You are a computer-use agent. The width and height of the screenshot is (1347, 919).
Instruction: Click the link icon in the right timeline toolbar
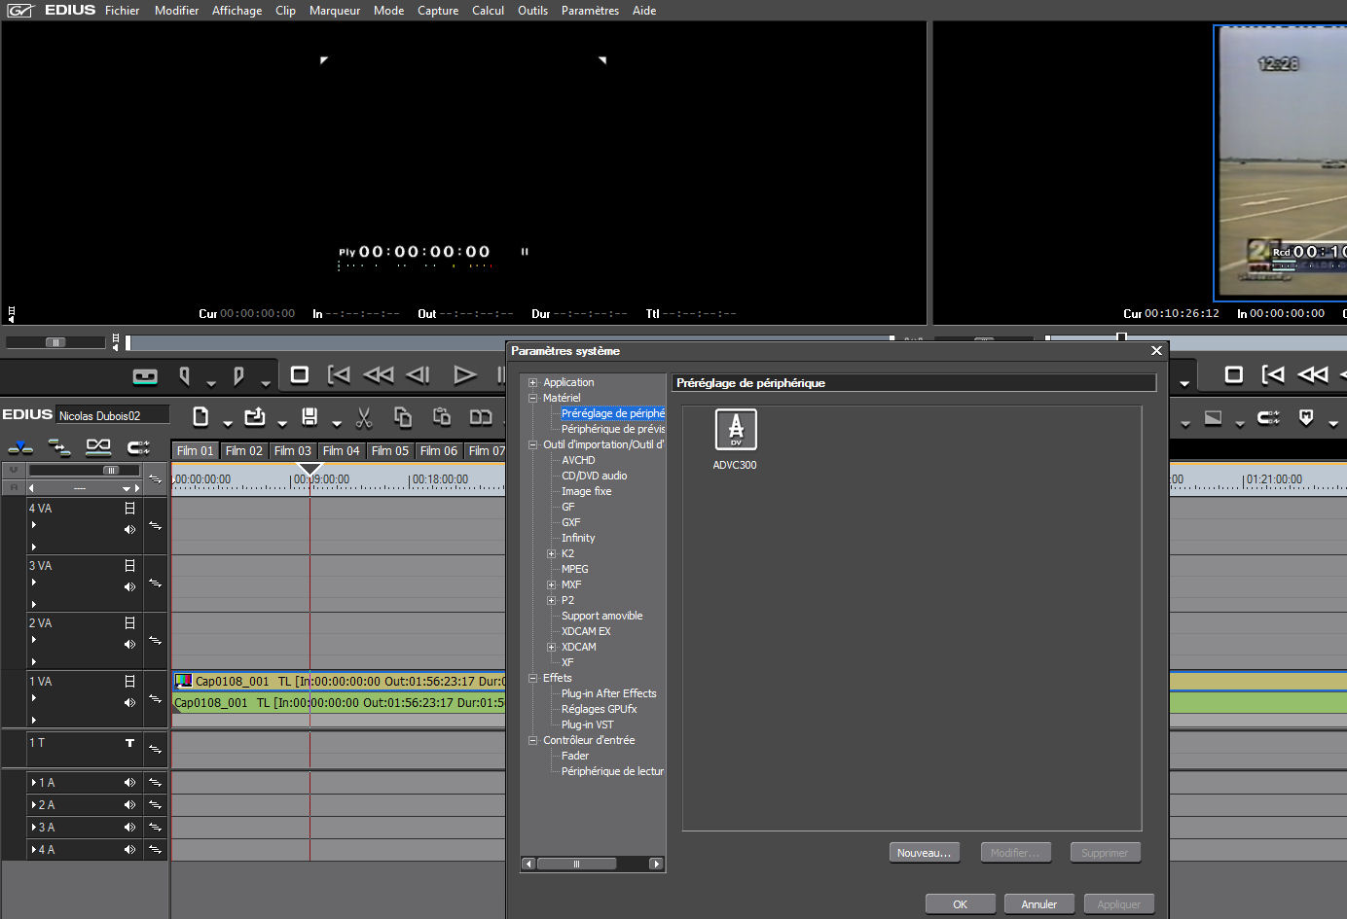click(1268, 417)
